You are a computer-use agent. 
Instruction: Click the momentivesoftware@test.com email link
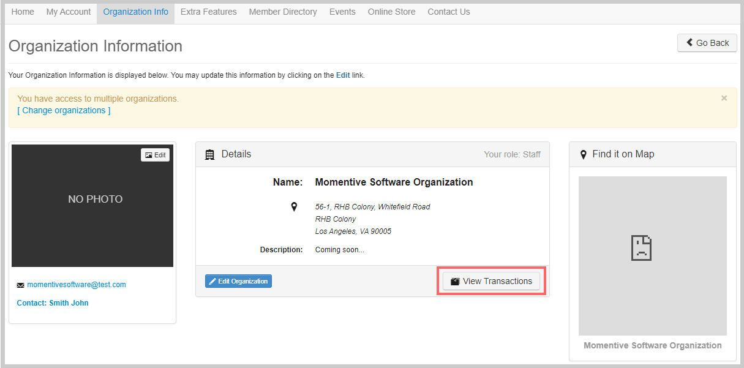[x=77, y=285]
